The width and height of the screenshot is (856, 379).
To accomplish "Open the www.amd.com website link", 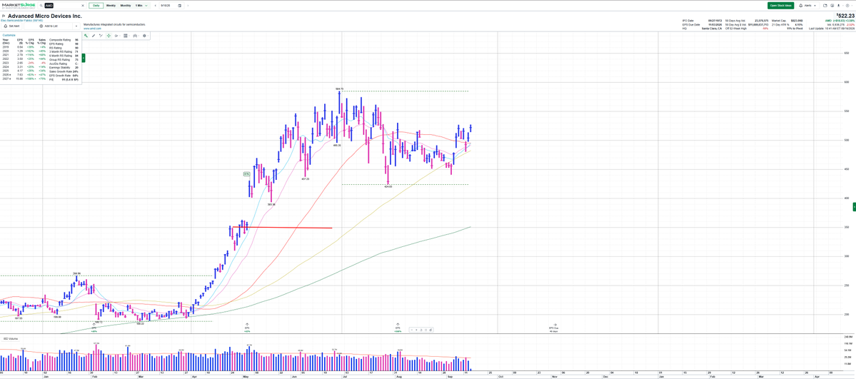I will pyautogui.click(x=92, y=29).
